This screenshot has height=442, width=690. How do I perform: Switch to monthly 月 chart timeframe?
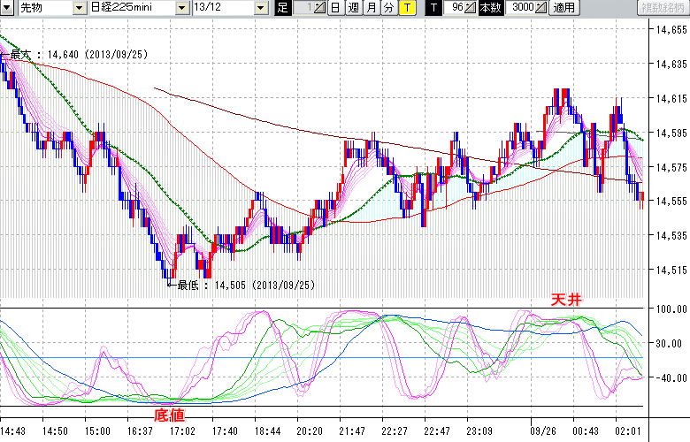tap(371, 8)
